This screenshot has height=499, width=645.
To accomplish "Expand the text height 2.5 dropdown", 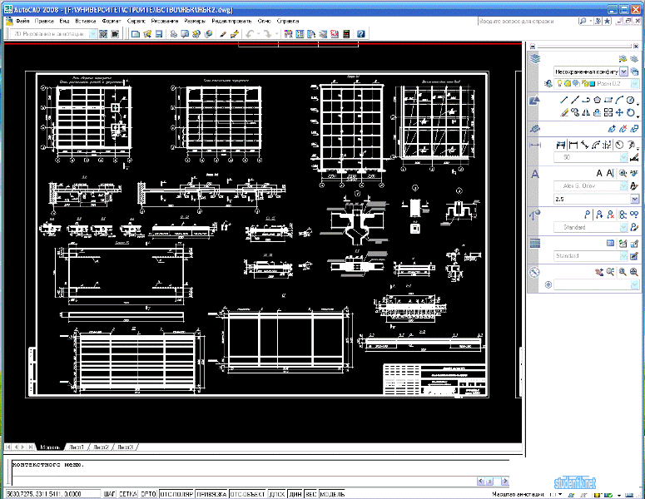I will [x=635, y=199].
